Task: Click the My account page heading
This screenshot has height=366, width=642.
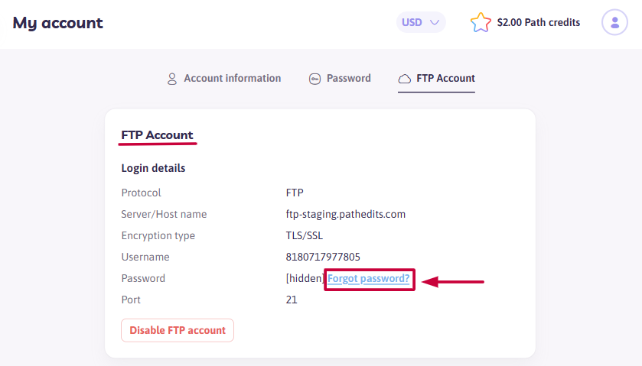Action: click(57, 23)
